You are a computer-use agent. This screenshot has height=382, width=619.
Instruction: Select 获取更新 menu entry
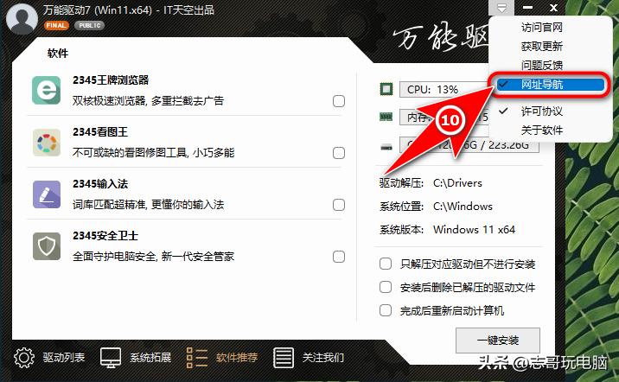541,47
